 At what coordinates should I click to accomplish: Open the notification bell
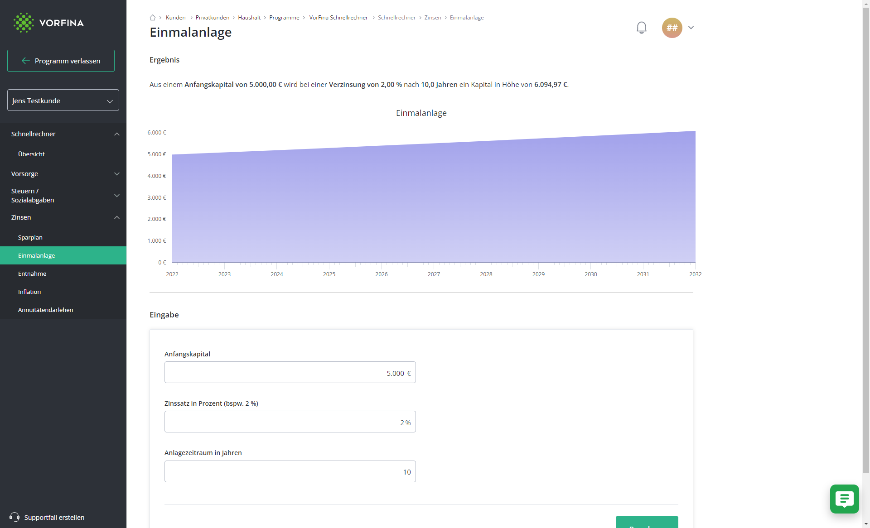coord(641,28)
